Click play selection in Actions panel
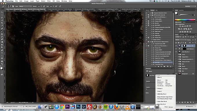 tap(161, 67)
